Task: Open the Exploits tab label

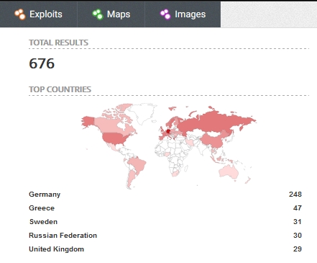Action: point(46,14)
